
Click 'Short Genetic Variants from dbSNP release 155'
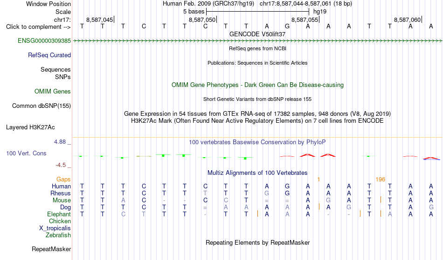(x=257, y=99)
